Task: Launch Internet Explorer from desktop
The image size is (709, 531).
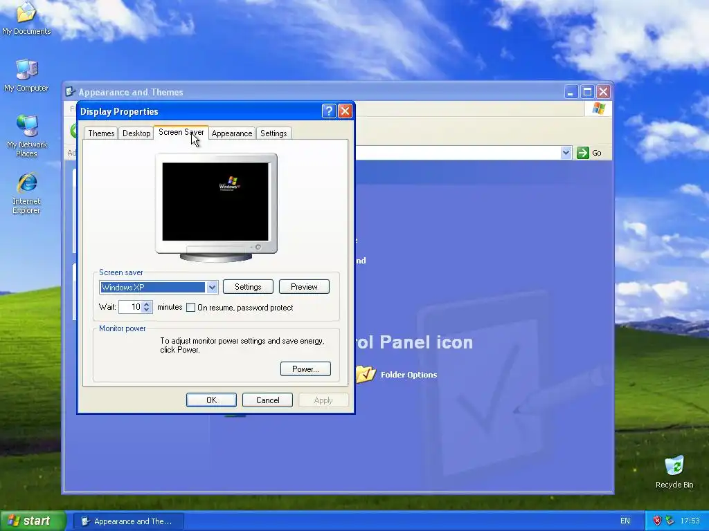Action: pos(26,193)
